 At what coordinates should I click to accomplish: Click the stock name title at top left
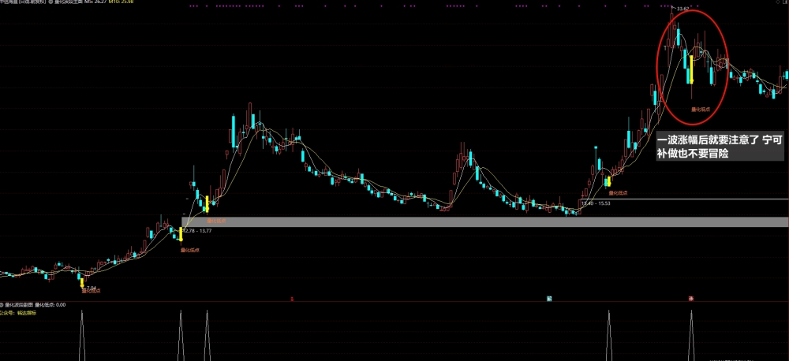click(x=23, y=2)
